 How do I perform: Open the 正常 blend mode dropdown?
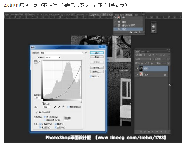(144, 59)
